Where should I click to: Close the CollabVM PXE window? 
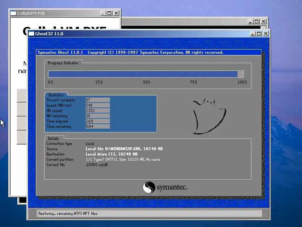pos(116,13)
